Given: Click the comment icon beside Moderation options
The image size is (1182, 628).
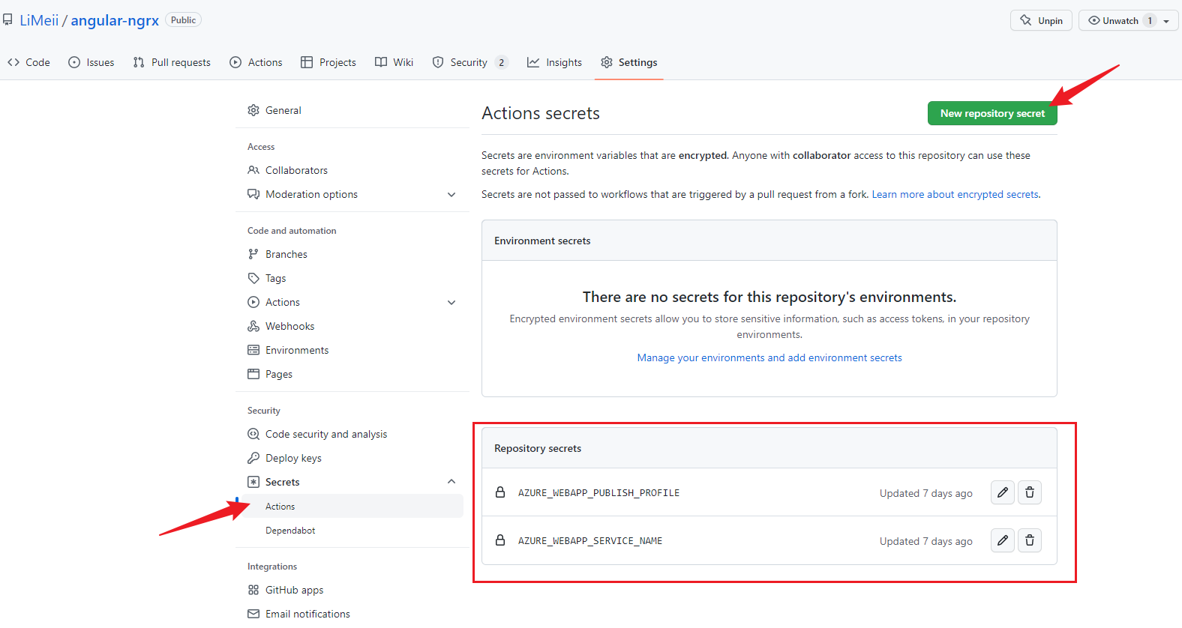Looking at the screenshot, I should pyautogui.click(x=253, y=194).
